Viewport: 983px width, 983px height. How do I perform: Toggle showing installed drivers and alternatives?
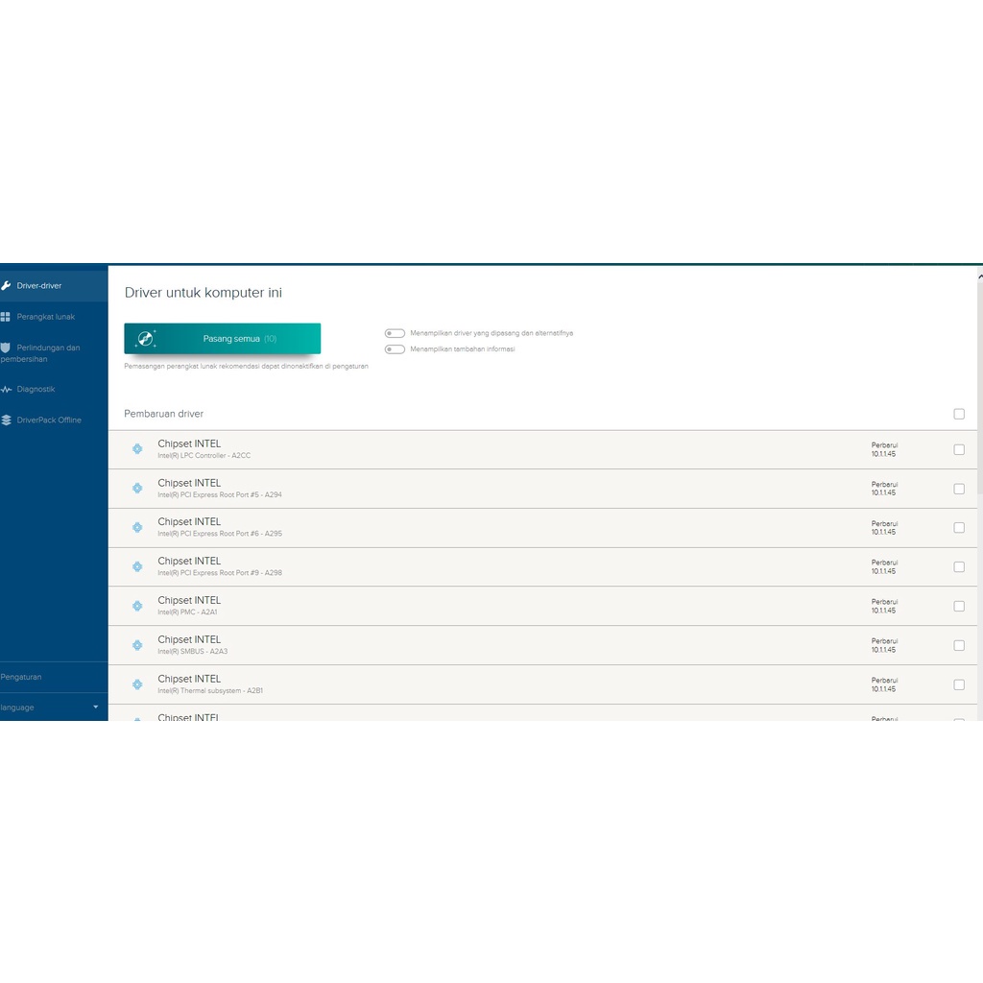pyautogui.click(x=395, y=333)
